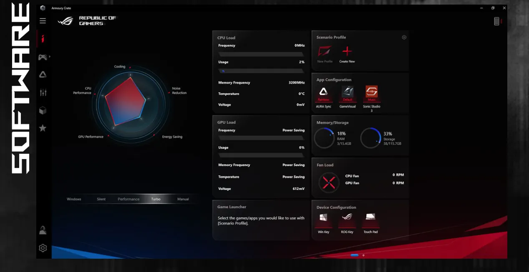
Task: Open the Devices gamepad sidebar icon
Action: [x=43, y=57]
